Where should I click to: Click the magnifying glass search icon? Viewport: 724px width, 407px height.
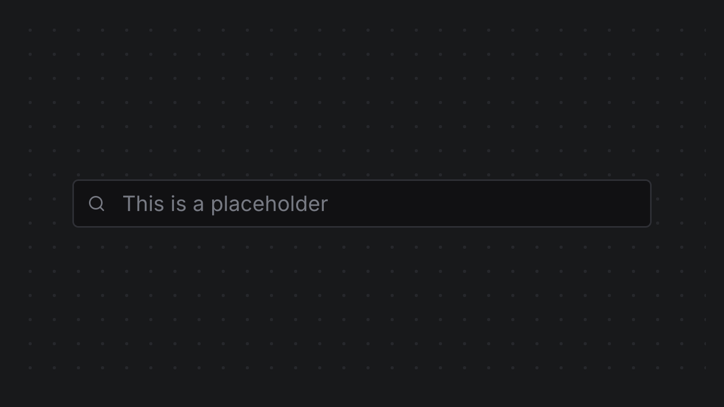pyautogui.click(x=97, y=203)
